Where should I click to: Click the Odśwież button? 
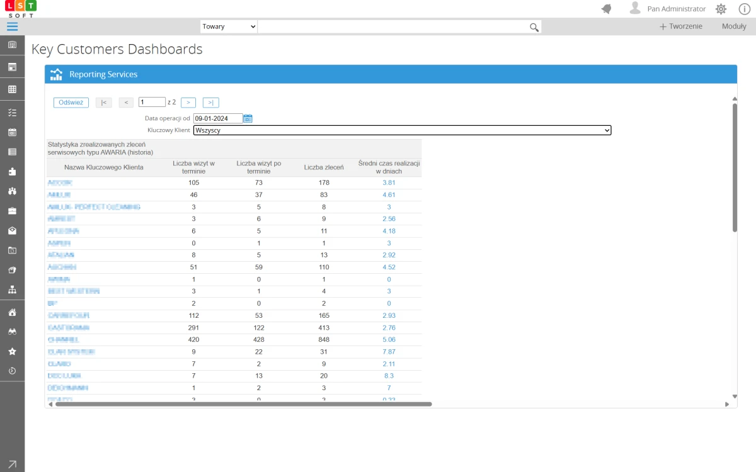71,103
